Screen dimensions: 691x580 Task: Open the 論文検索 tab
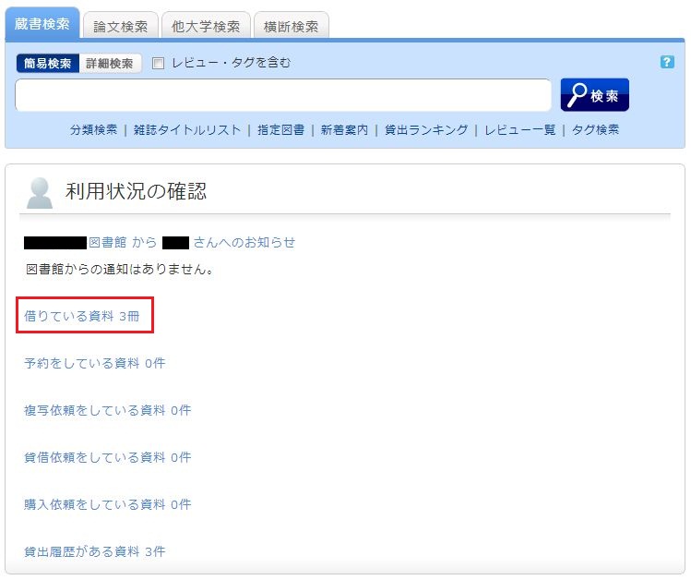coord(120,27)
